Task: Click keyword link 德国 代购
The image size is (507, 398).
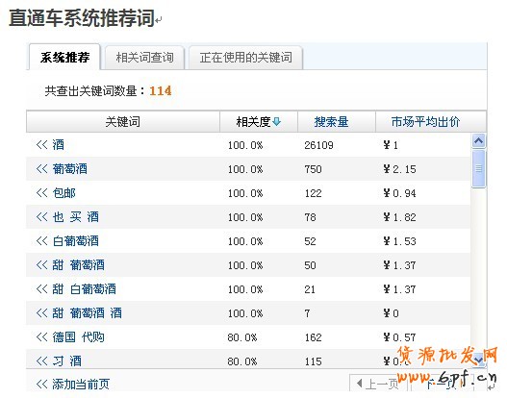Action: click(x=78, y=337)
